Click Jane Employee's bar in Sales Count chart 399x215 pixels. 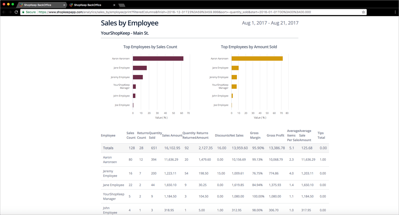click(x=140, y=68)
